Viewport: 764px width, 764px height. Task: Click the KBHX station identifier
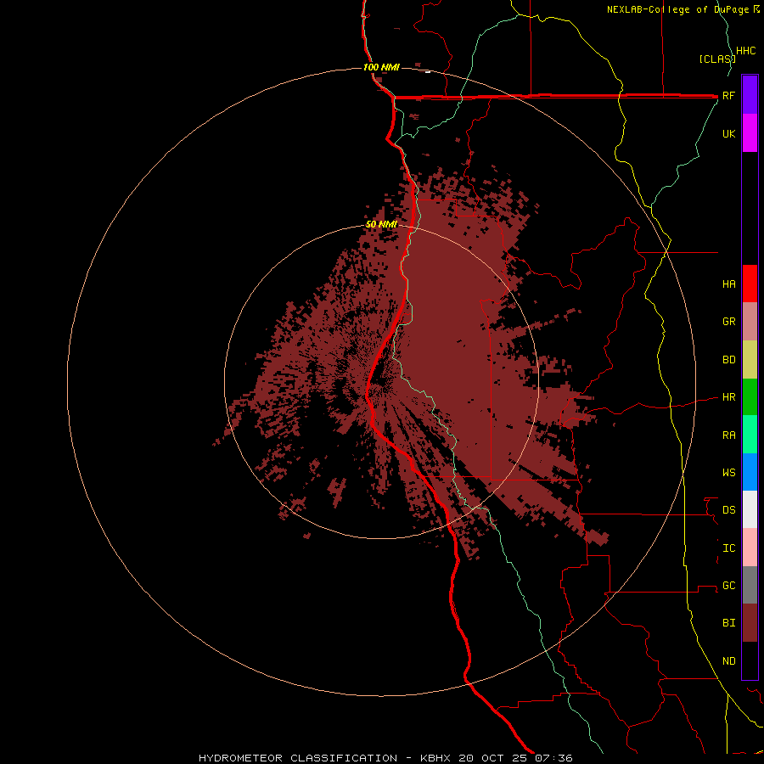[x=435, y=758]
